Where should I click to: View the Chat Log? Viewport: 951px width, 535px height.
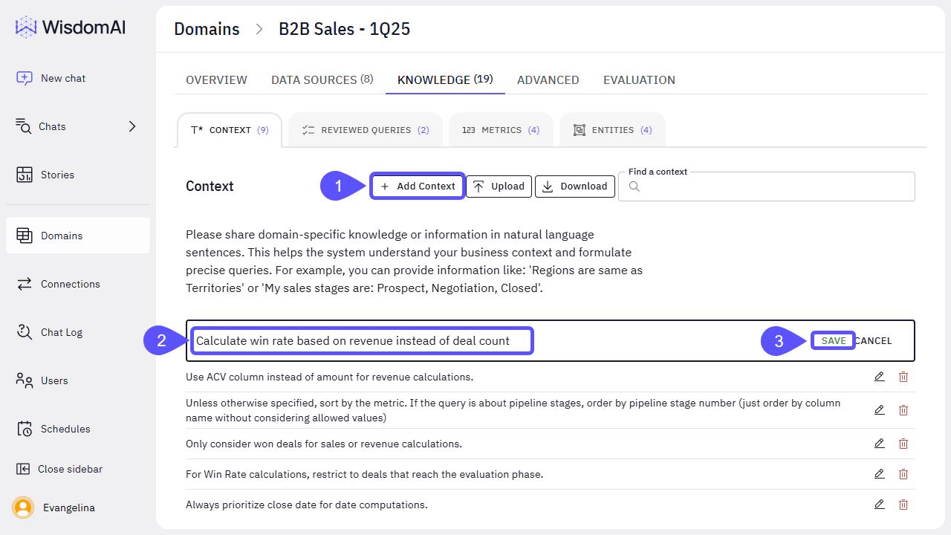point(62,332)
